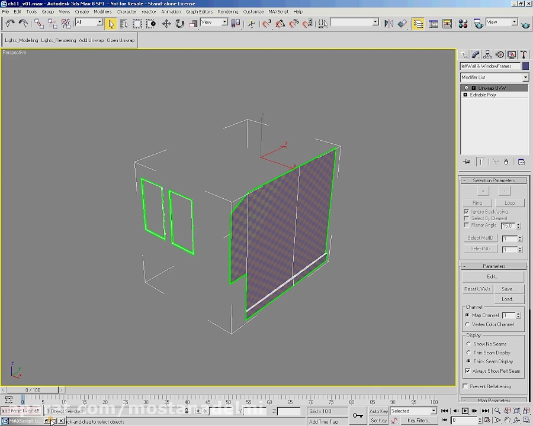The height and width of the screenshot is (426, 533).
Task: Click the large key icon
Action: pos(358,416)
